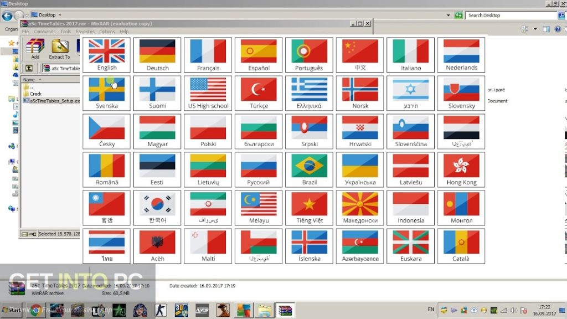The height and width of the screenshot is (319, 567).
Task: Select Česky flag tile
Action: click(107, 131)
